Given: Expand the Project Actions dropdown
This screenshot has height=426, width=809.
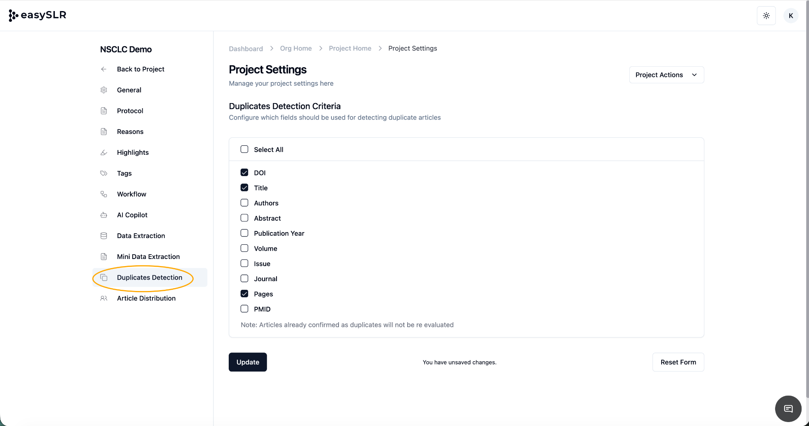Looking at the screenshot, I should click(x=666, y=75).
